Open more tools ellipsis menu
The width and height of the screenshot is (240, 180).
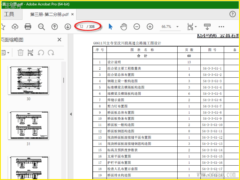221,27
